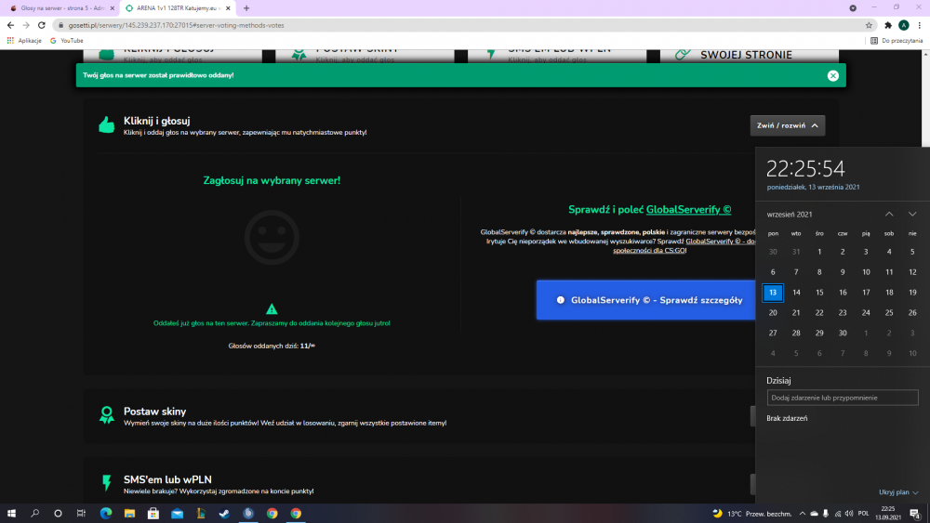Reload the current page
This screenshot has height=523, width=930.
pyautogui.click(x=42, y=25)
